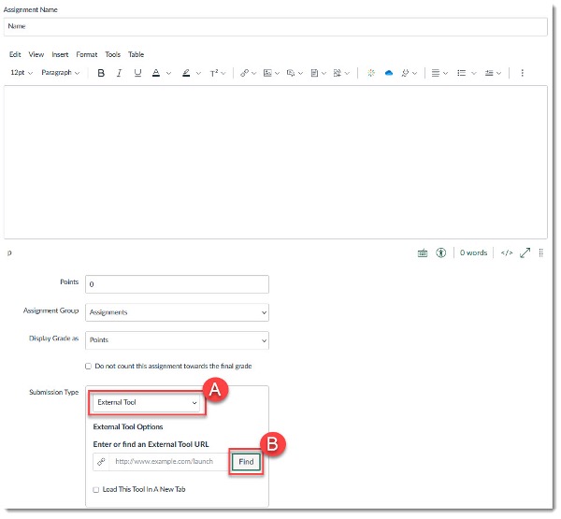The height and width of the screenshot is (519, 561).
Task: Enable 'Do not count this assignment' checkbox
Action: pyautogui.click(x=89, y=366)
